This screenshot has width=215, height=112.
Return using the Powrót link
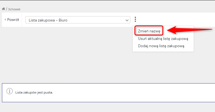point(12,20)
